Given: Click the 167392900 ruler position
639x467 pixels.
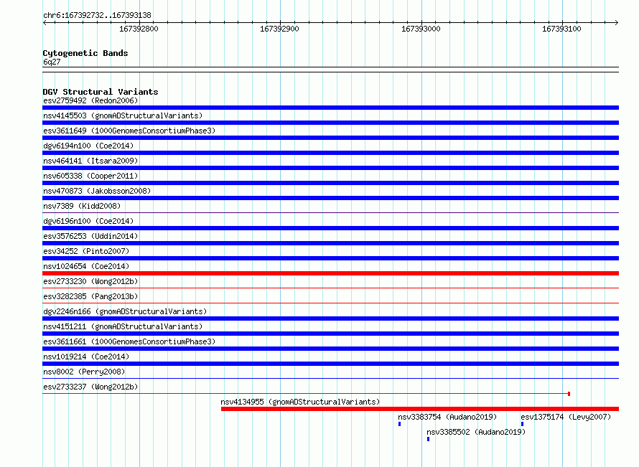Looking at the screenshot, I should click(x=279, y=29).
